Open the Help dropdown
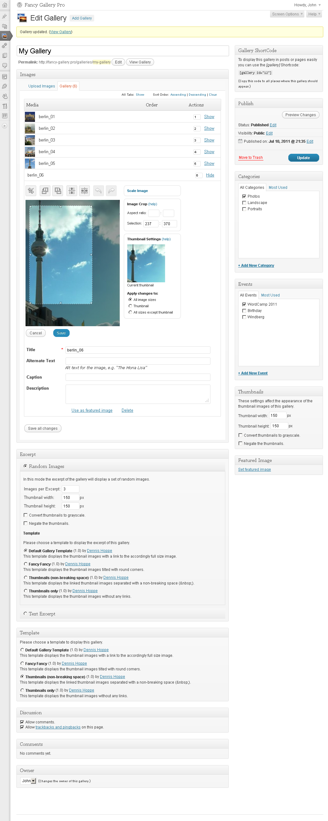 [x=314, y=14]
